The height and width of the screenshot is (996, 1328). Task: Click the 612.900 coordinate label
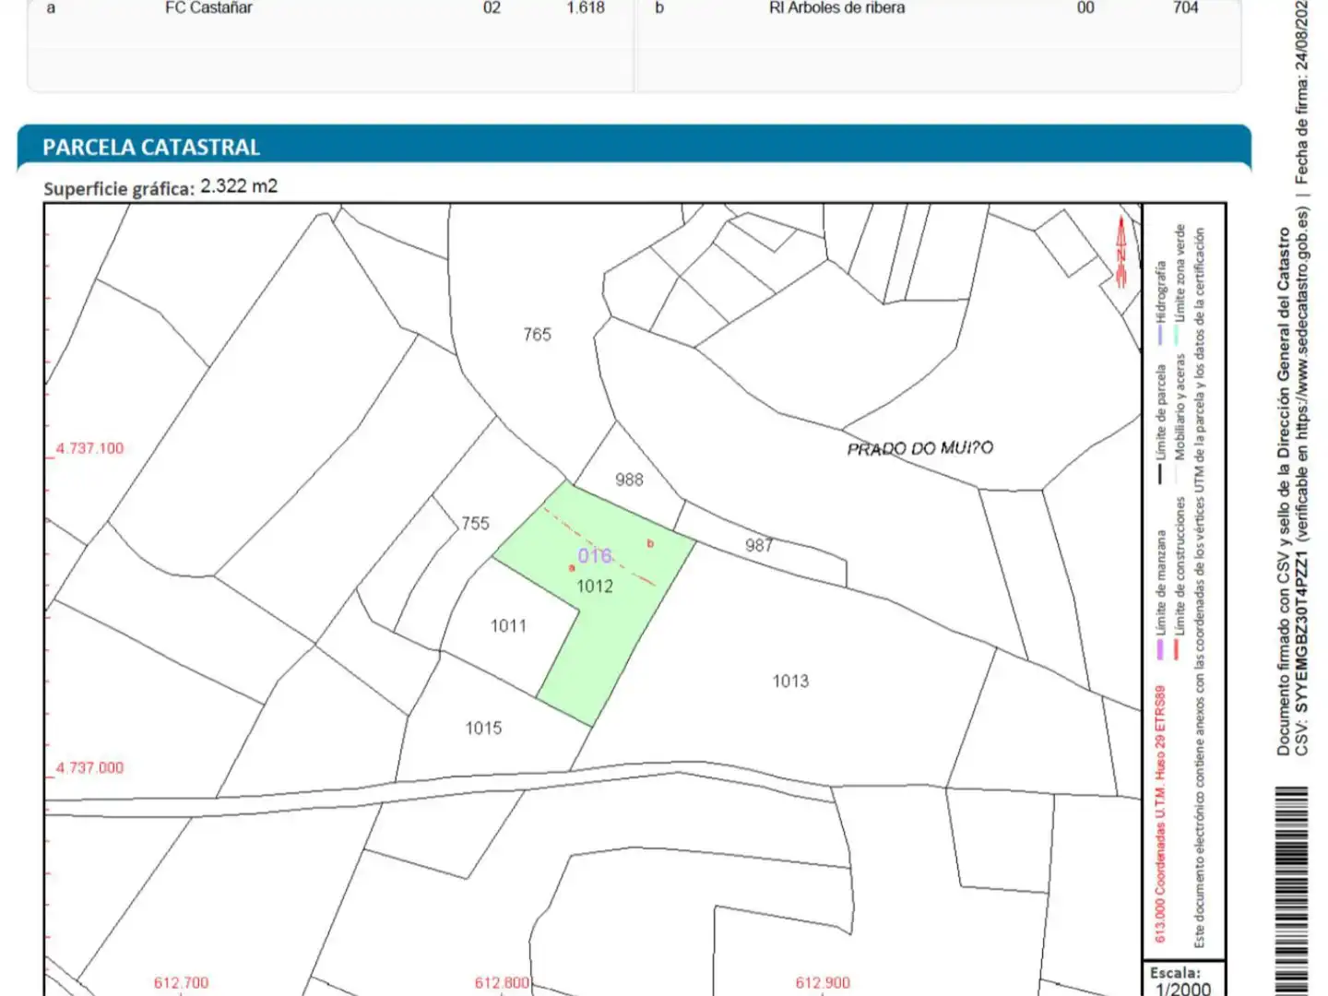point(823,983)
